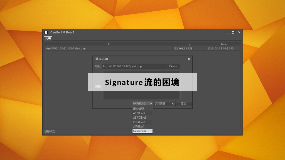Choose ASP(Eval) in the dropdown list
The image size is (285, 160).
coord(142,113)
